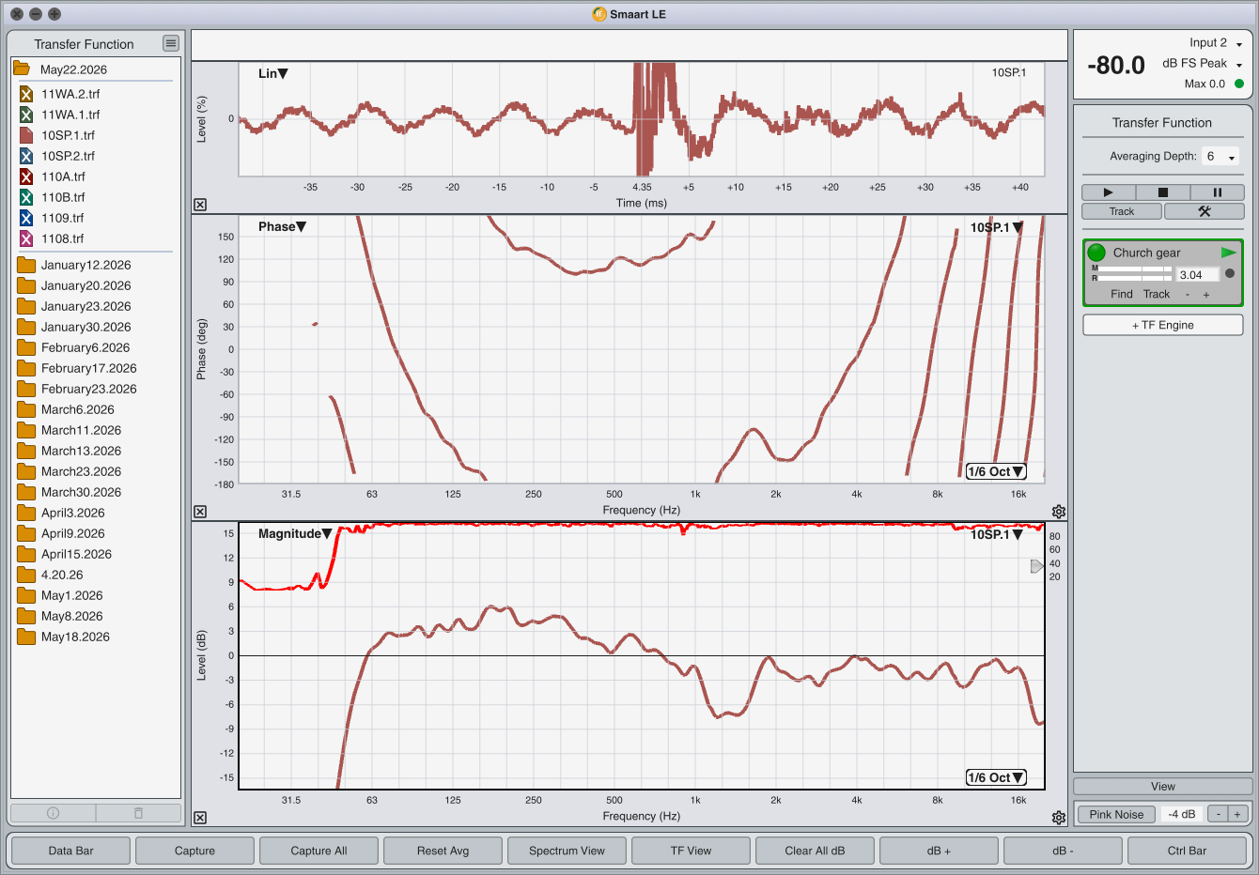Toggle the green Church gear engine circle

click(1096, 253)
